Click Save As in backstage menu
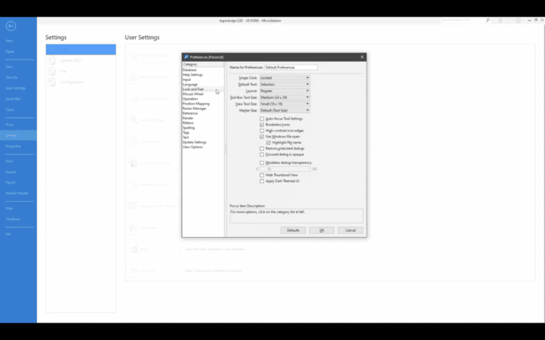This screenshot has height=340, width=545. [12, 77]
